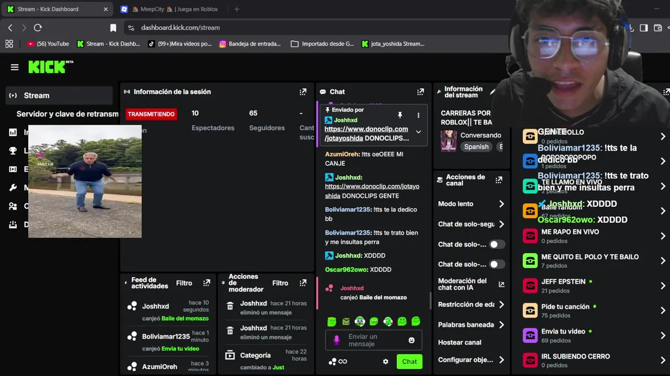670x376 pixels.
Task: Click the chat panel scrollbar
Action: click(x=430, y=300)
